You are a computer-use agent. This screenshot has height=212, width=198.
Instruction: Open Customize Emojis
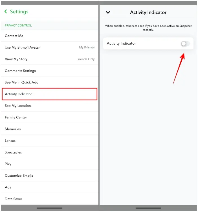pyautogui.click(x=50, y=176)
